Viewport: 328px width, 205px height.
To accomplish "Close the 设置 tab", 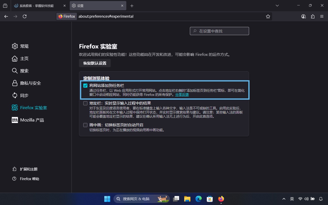I will coord(122,6).
